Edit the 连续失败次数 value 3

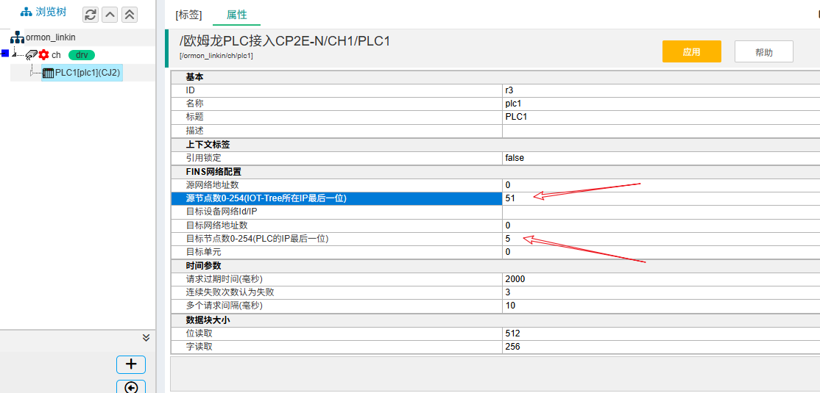tap(661, 292)
